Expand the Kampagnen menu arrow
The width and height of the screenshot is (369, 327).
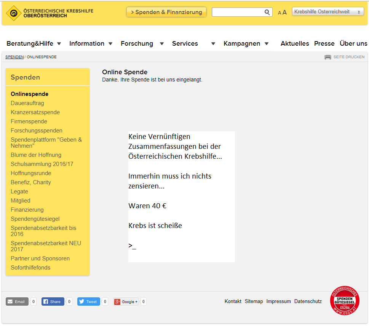coord(267,43)
